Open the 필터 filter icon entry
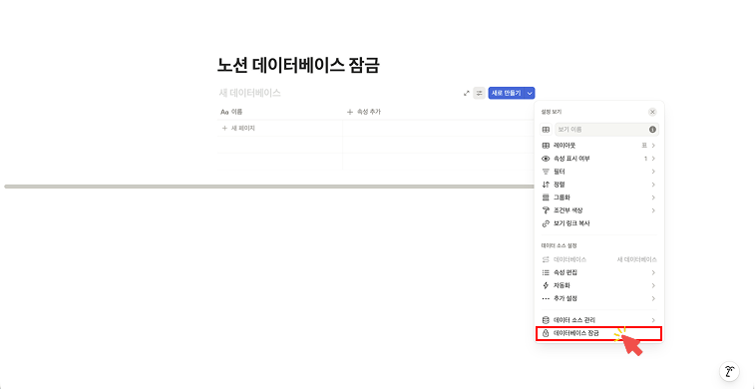This screenshot has height=389, width=755. pyautogui.click(x=546, y=172)
